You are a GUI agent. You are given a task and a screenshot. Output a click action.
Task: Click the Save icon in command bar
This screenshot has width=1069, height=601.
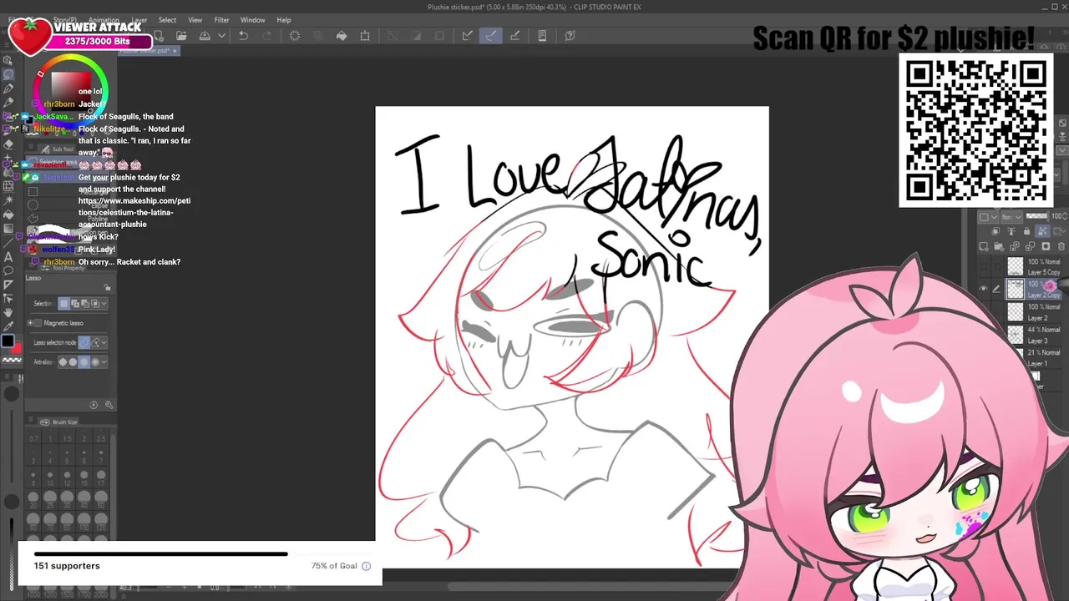click(205, 35)
